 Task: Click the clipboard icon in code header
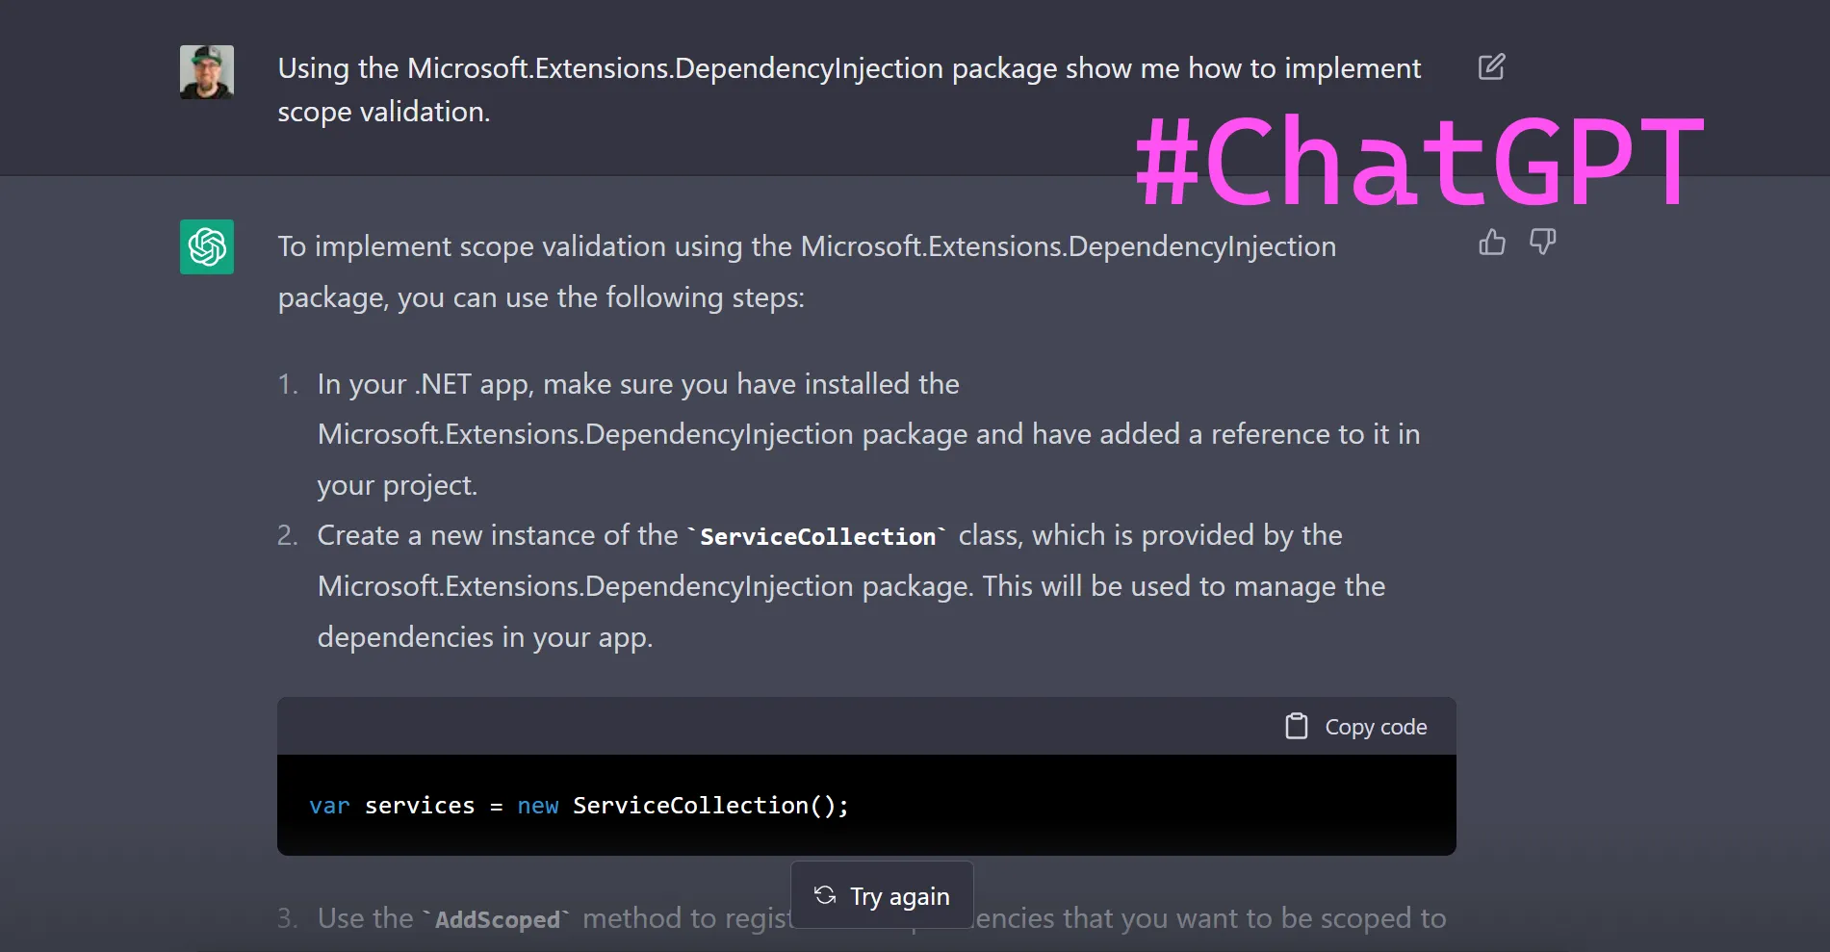[1297, 726]
